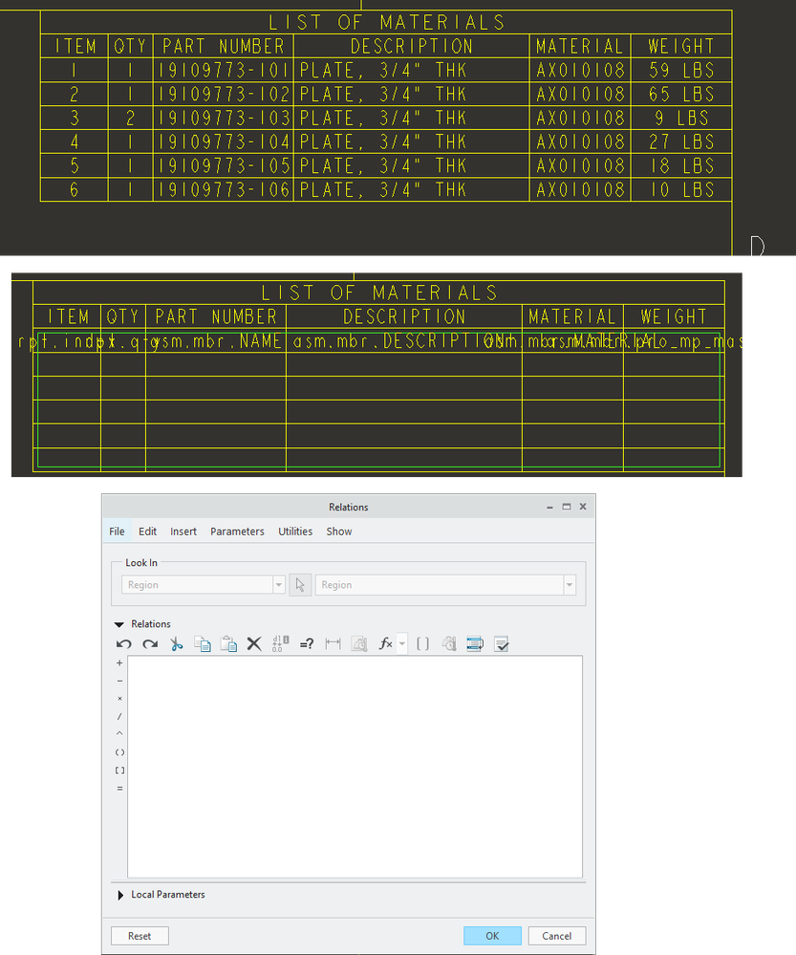Insert function using the fx icon

[385, 644]
